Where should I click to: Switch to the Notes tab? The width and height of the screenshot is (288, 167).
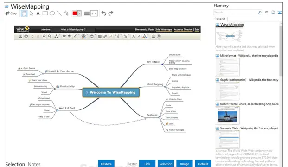(34, 164)
